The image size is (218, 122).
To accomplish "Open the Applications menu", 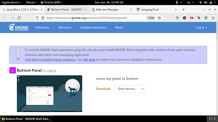I will pyautogui.click(x=11, y=2).
